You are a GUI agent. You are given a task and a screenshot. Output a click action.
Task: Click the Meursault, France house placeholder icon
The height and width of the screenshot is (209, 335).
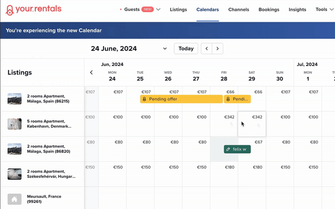coord(14,199)
